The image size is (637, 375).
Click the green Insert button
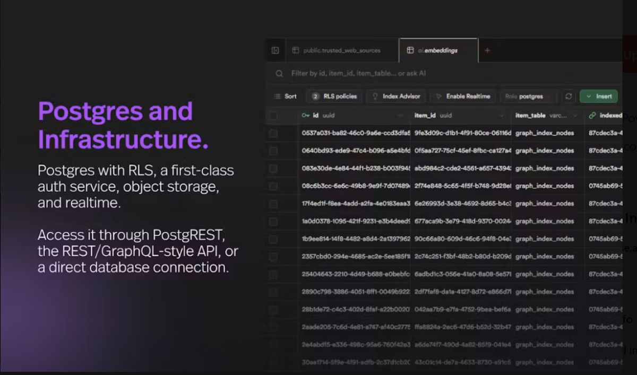tap(599, 97)
